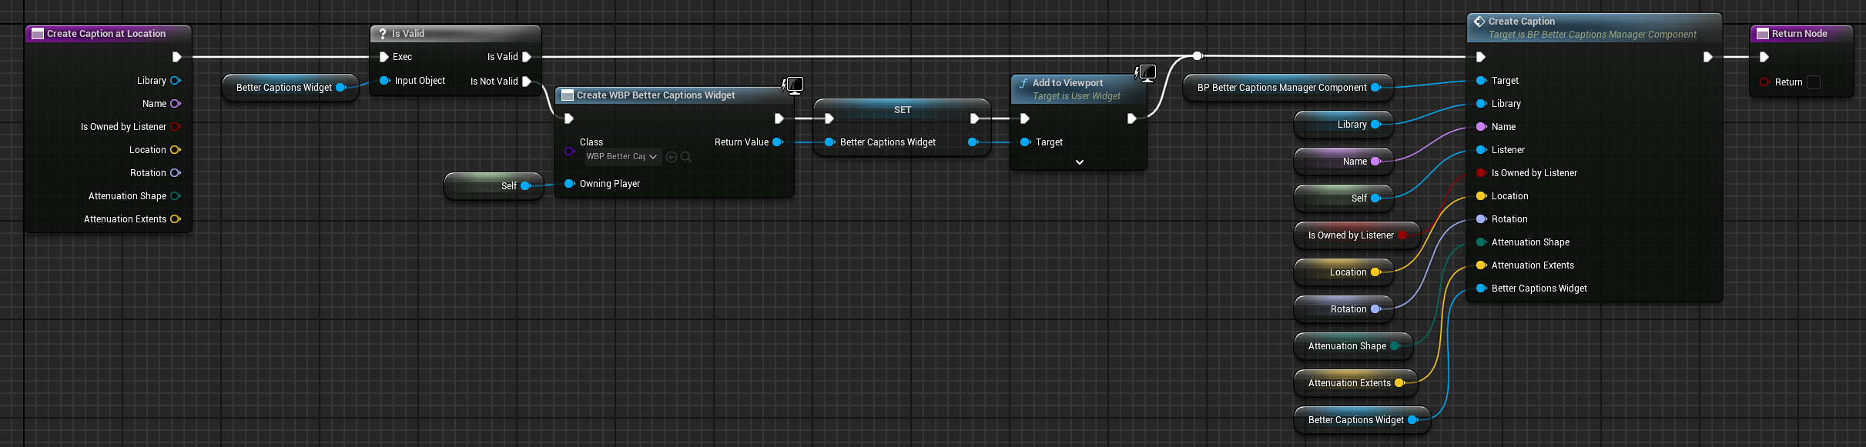Click the monitor icon on Create WBP node

tap(794, 85)
